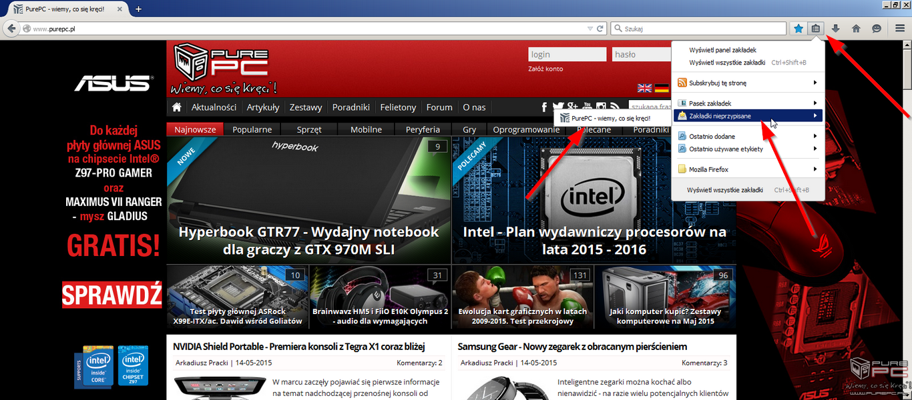Viewport: 912px width, 400px height.
Task: Click the site's Facebook icon
Action: coord(544,107)
